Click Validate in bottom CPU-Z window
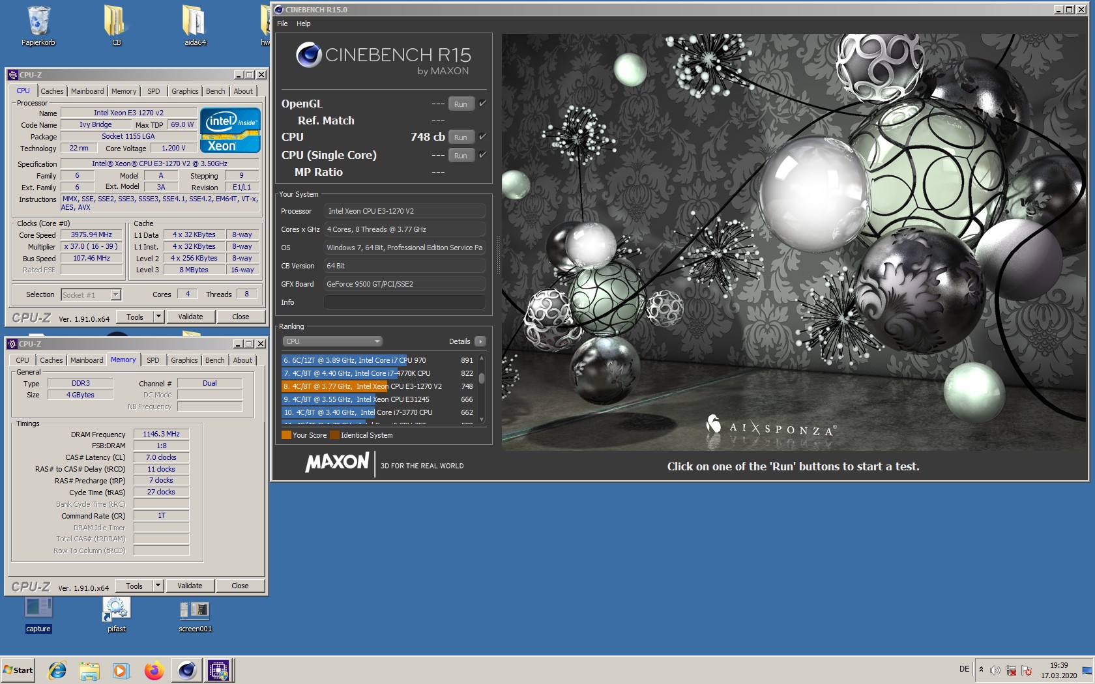The height and width of the screenshot is (684, 1095). [x=190, y=586]
